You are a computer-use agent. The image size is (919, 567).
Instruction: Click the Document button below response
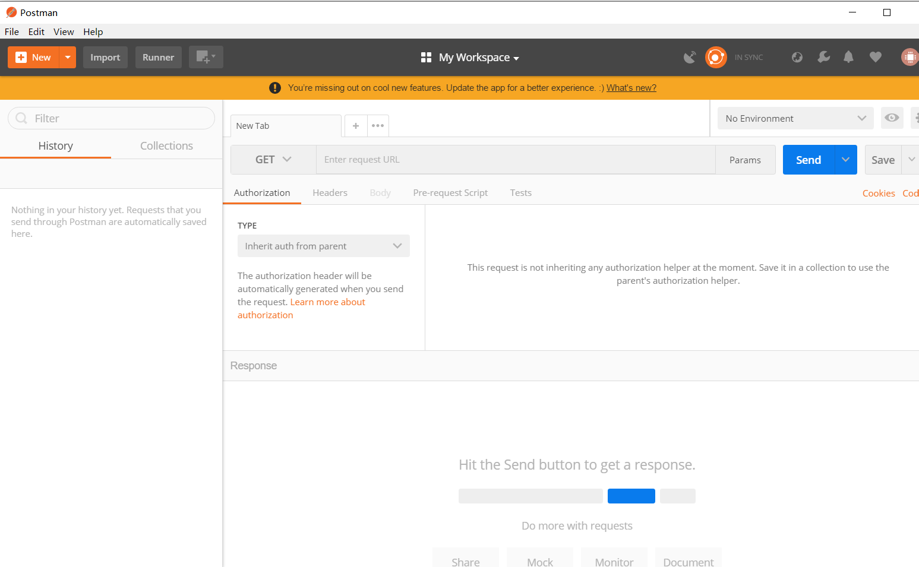click(689, 558)
